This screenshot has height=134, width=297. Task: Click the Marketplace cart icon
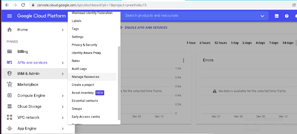click(x=10, y=85)
